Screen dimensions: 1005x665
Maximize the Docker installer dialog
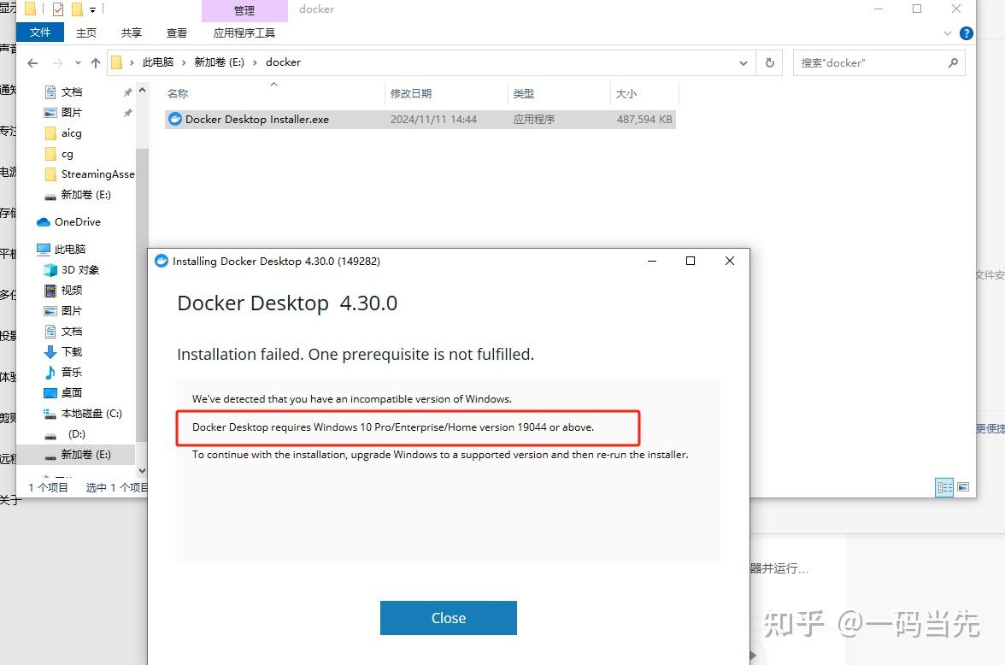(691, 261)
